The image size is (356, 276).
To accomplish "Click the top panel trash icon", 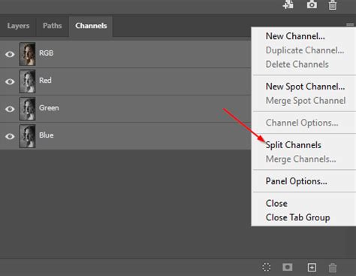I will [333, 5].
